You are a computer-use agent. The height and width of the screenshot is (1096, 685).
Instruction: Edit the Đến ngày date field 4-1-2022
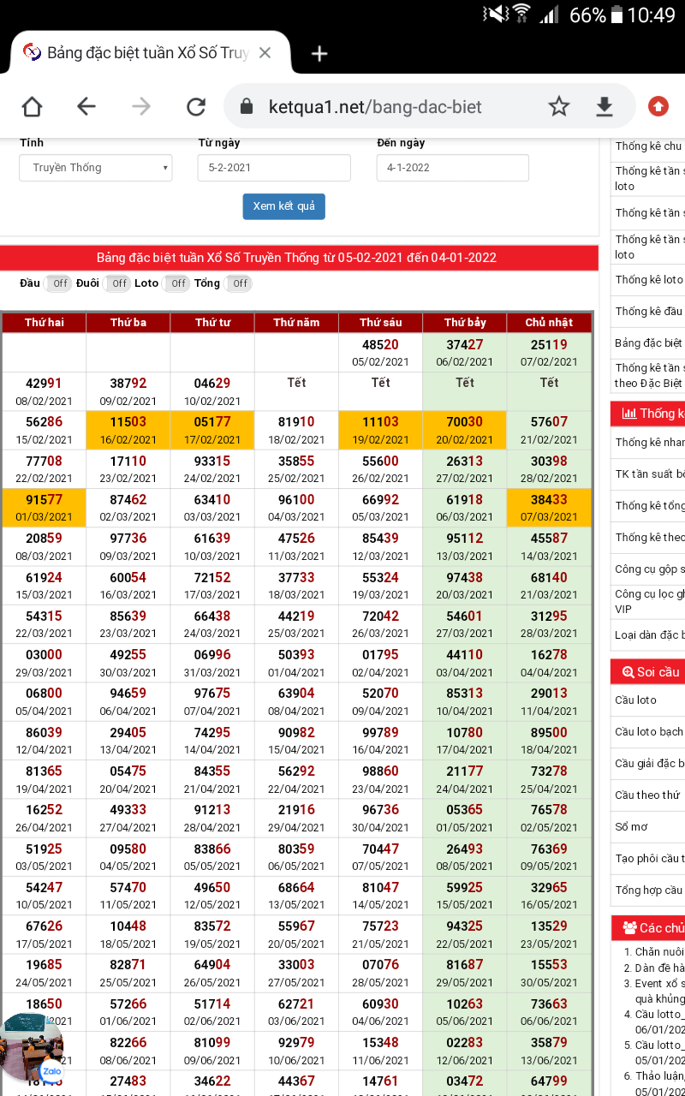click(453, 168)
